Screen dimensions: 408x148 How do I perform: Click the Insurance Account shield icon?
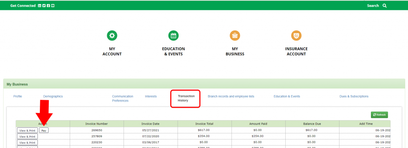pos(296,35)
